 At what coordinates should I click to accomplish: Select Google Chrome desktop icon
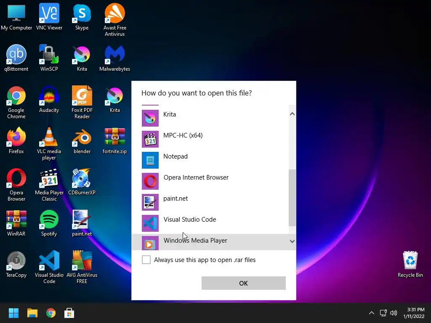point(16,102)
